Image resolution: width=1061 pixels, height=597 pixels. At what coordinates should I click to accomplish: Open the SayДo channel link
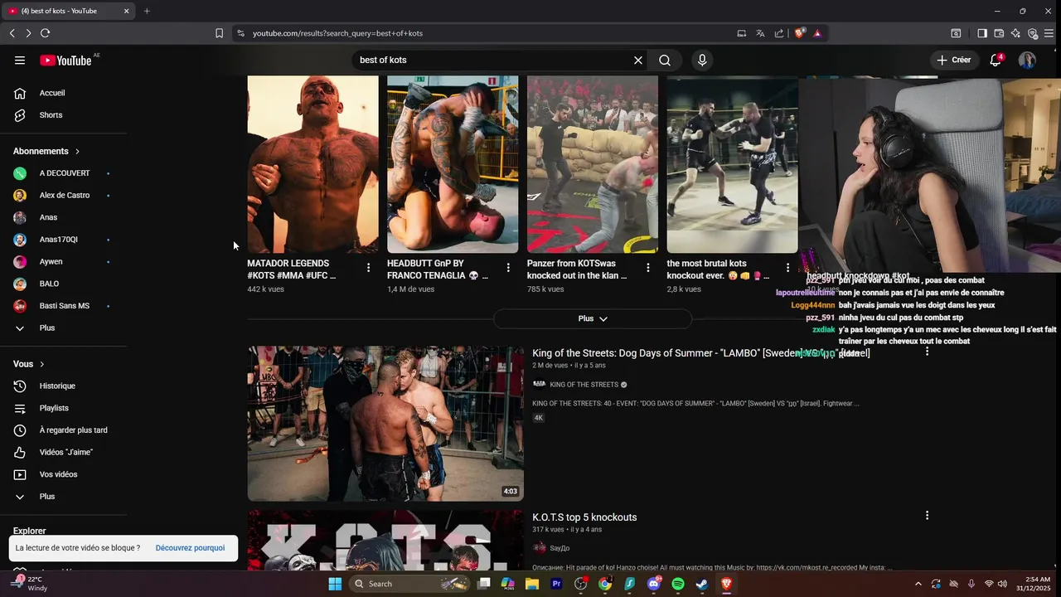coord(560,548)
